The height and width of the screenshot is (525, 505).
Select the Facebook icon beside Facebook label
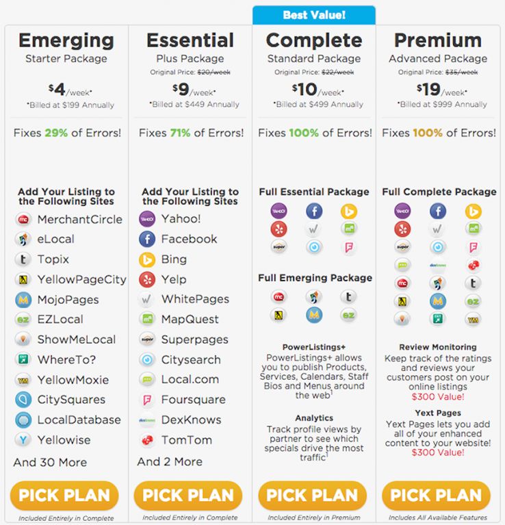[147, 240]
